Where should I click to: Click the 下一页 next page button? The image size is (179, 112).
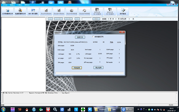[68, 19]
